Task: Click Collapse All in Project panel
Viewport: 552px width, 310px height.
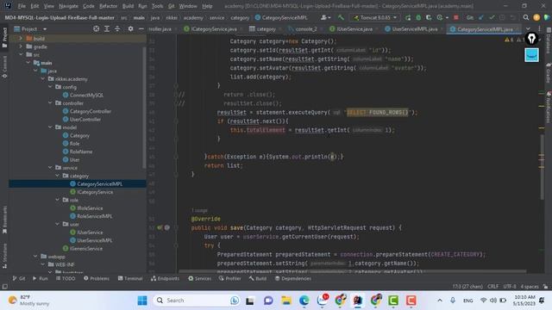Action: tap(117, 28)
